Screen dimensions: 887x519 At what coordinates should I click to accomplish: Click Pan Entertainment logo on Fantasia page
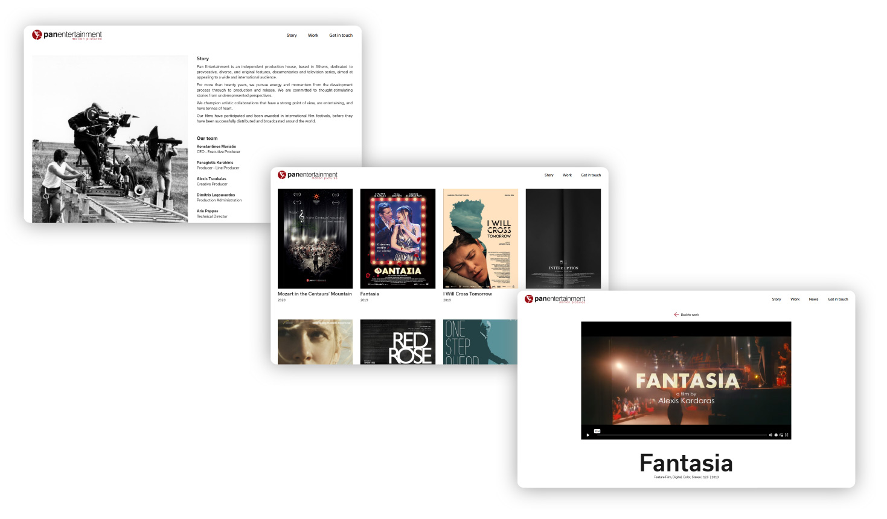[x=555, y=299]
